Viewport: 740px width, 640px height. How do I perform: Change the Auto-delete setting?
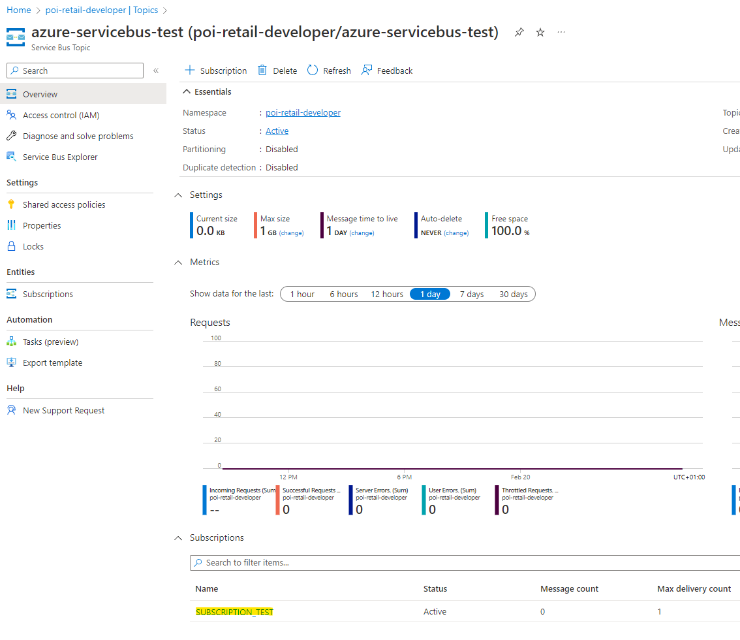coord(456,233)
